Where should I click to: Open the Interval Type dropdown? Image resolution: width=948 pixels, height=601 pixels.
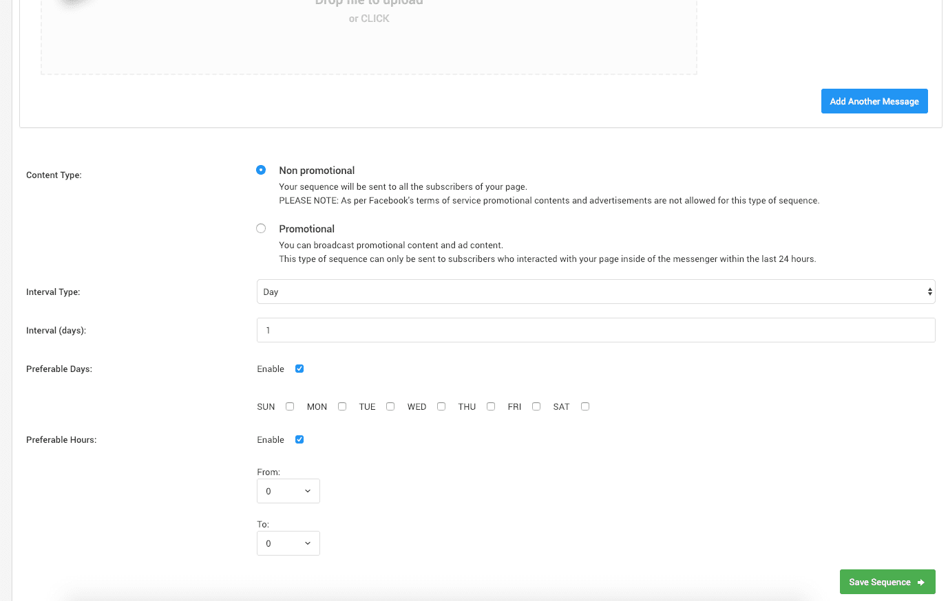[x=596, y=292]
